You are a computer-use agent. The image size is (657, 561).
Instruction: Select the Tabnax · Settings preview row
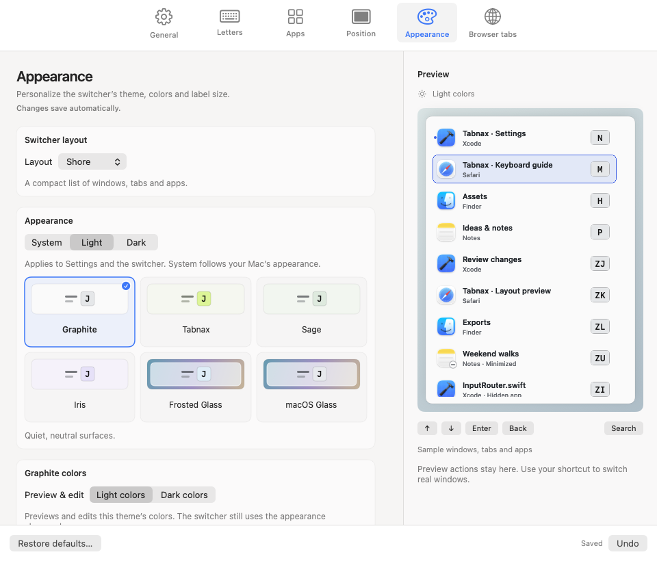pyautogui.click(x=525, y=138)
